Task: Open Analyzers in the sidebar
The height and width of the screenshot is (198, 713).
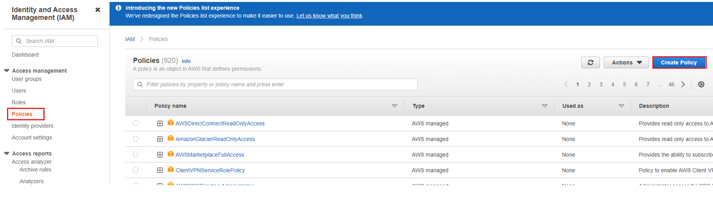Action: click(32, 181)
